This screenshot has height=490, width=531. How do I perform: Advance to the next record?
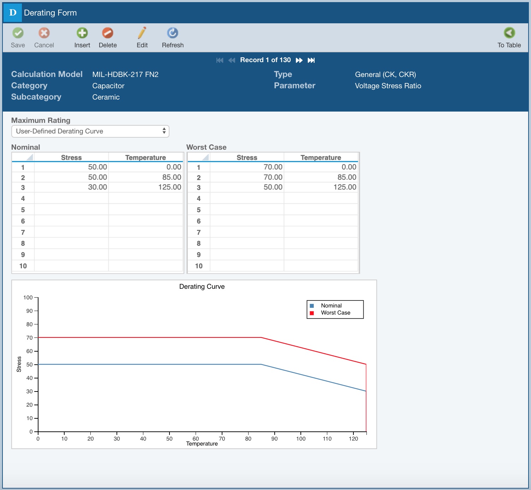pos(299,60)
